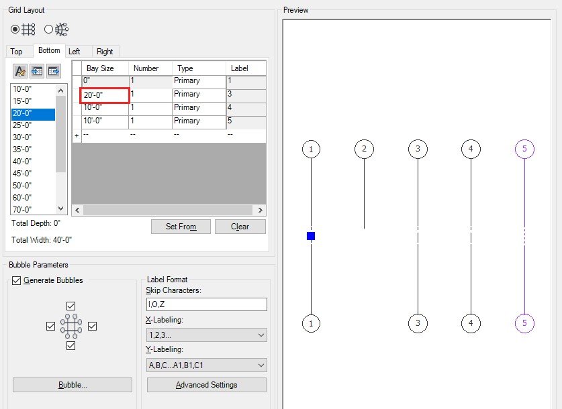This screenshot has width=562, height=409.
Task: Toggle the left bubble placement checkbox
Action: tap(50, 326)
